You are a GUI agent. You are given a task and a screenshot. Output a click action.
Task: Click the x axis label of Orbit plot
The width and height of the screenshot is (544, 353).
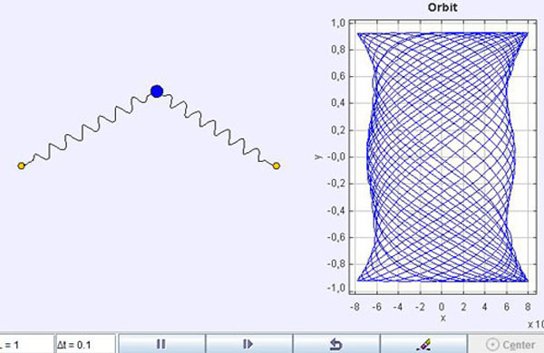coord(442,318)
